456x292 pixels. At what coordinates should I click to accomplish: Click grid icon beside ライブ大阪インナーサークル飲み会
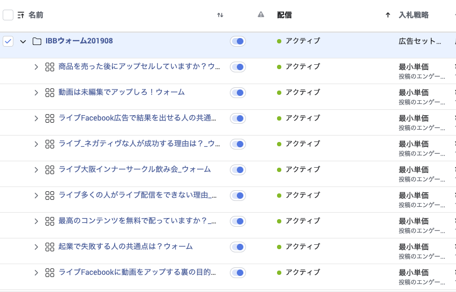(x=50, y=170)
